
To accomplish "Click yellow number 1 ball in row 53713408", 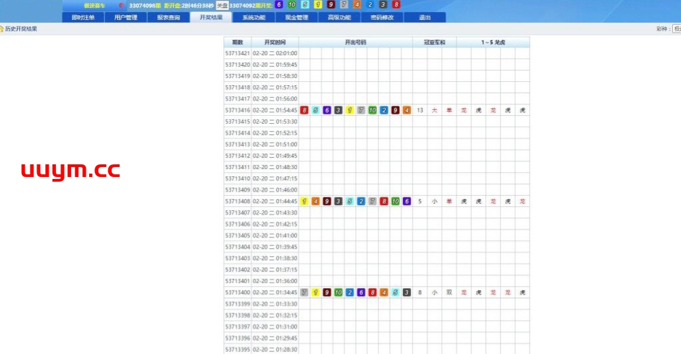I will point(305,201).
